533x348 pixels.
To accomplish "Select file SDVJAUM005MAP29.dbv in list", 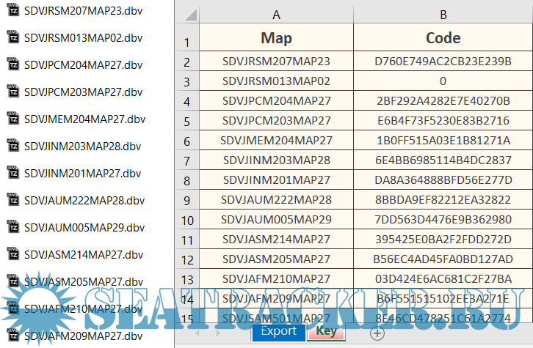I will click(83, 227).
